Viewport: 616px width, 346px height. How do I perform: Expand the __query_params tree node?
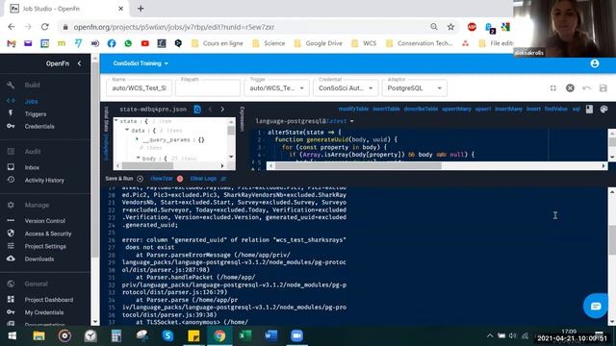coord(137,139)
